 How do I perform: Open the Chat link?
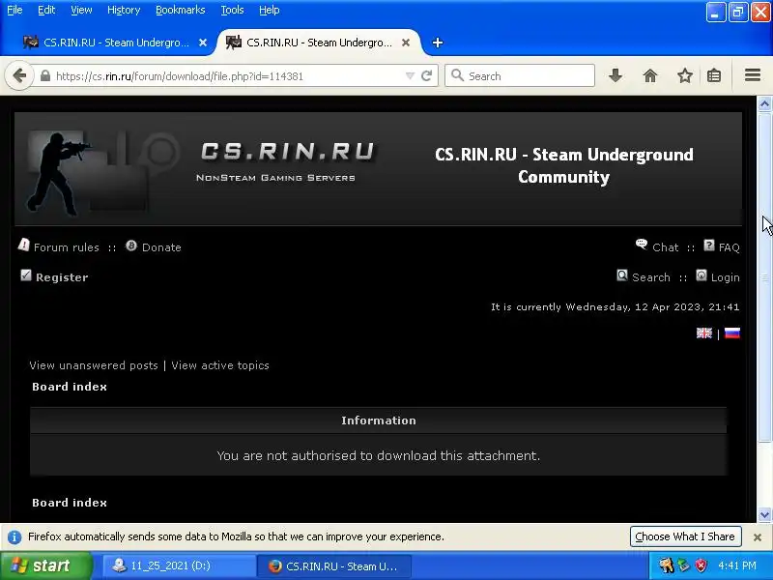[x=666, y=247]
